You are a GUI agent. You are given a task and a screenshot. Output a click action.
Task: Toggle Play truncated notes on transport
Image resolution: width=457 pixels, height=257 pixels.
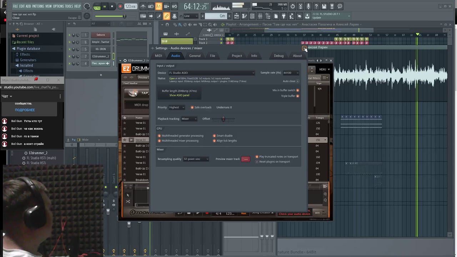pos(257,157)
